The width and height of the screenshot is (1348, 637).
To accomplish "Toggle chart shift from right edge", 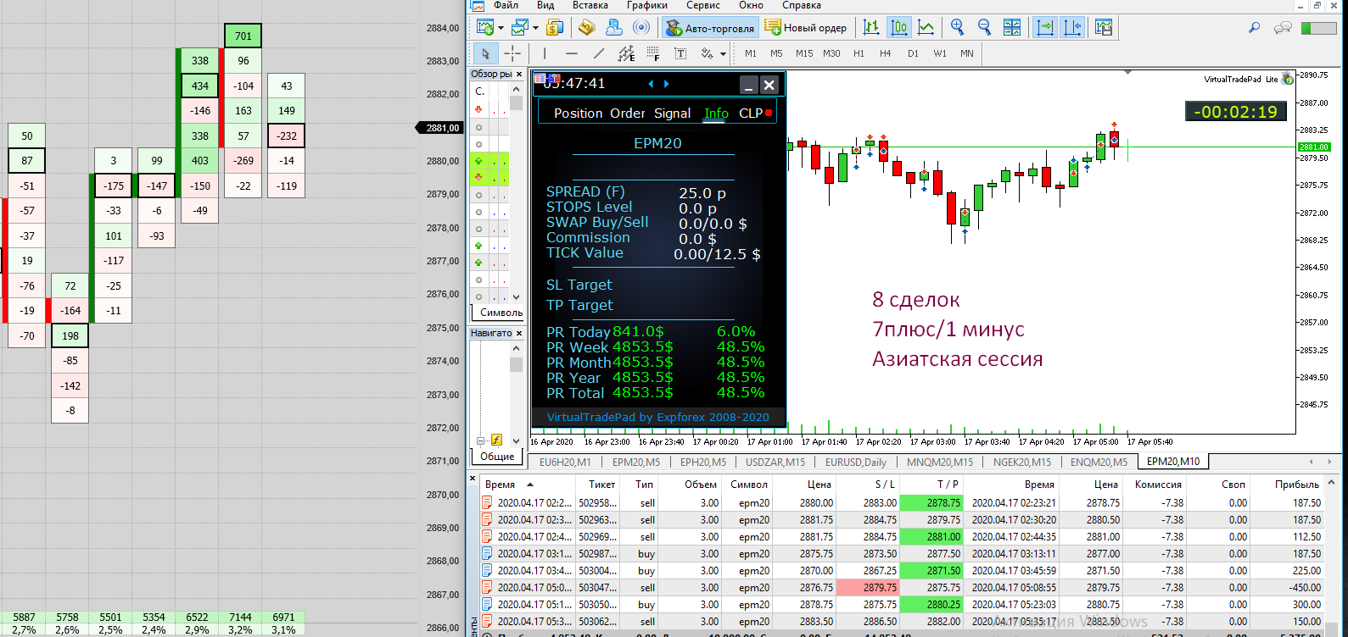I will tap(1072, 28).
